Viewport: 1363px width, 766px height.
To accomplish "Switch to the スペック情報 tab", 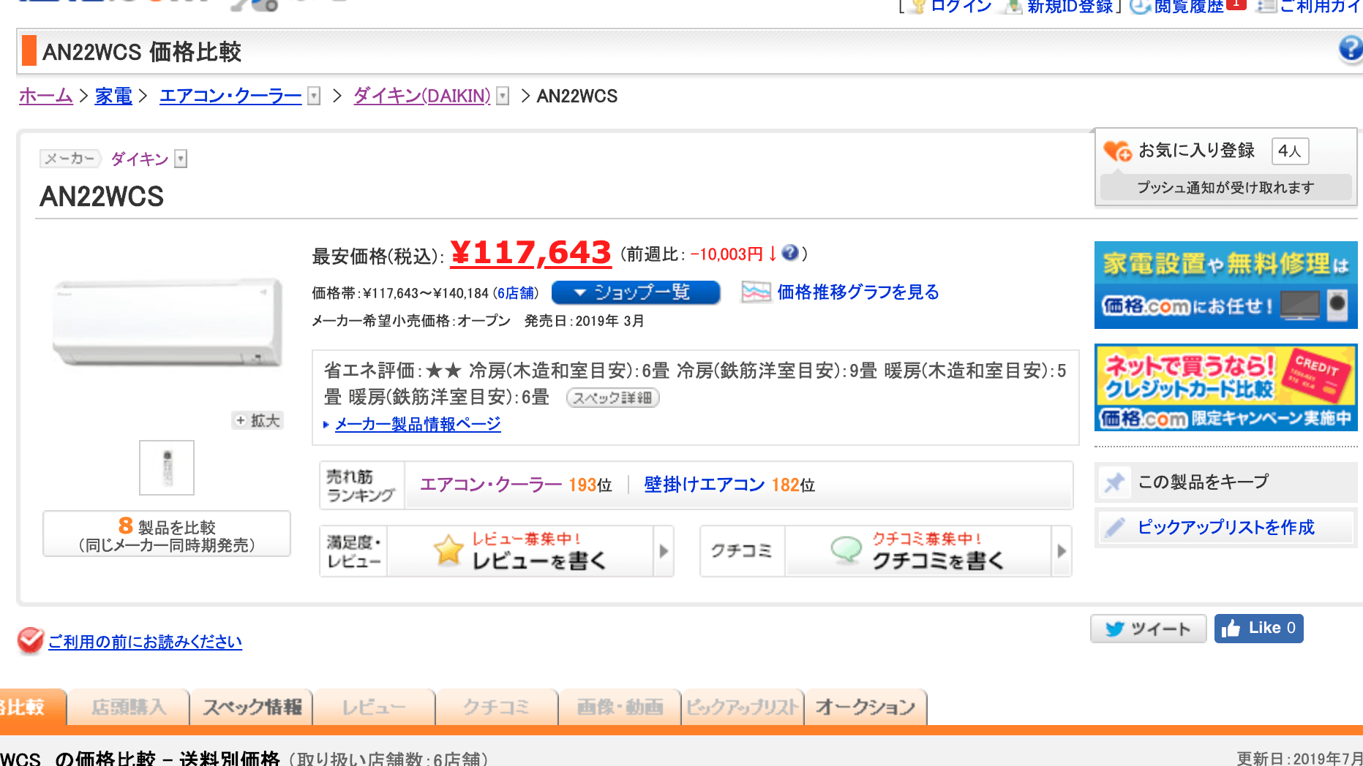I will click(x=250, y=707).
